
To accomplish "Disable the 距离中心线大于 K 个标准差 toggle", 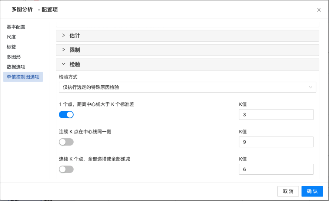I will tap(66, 115).
